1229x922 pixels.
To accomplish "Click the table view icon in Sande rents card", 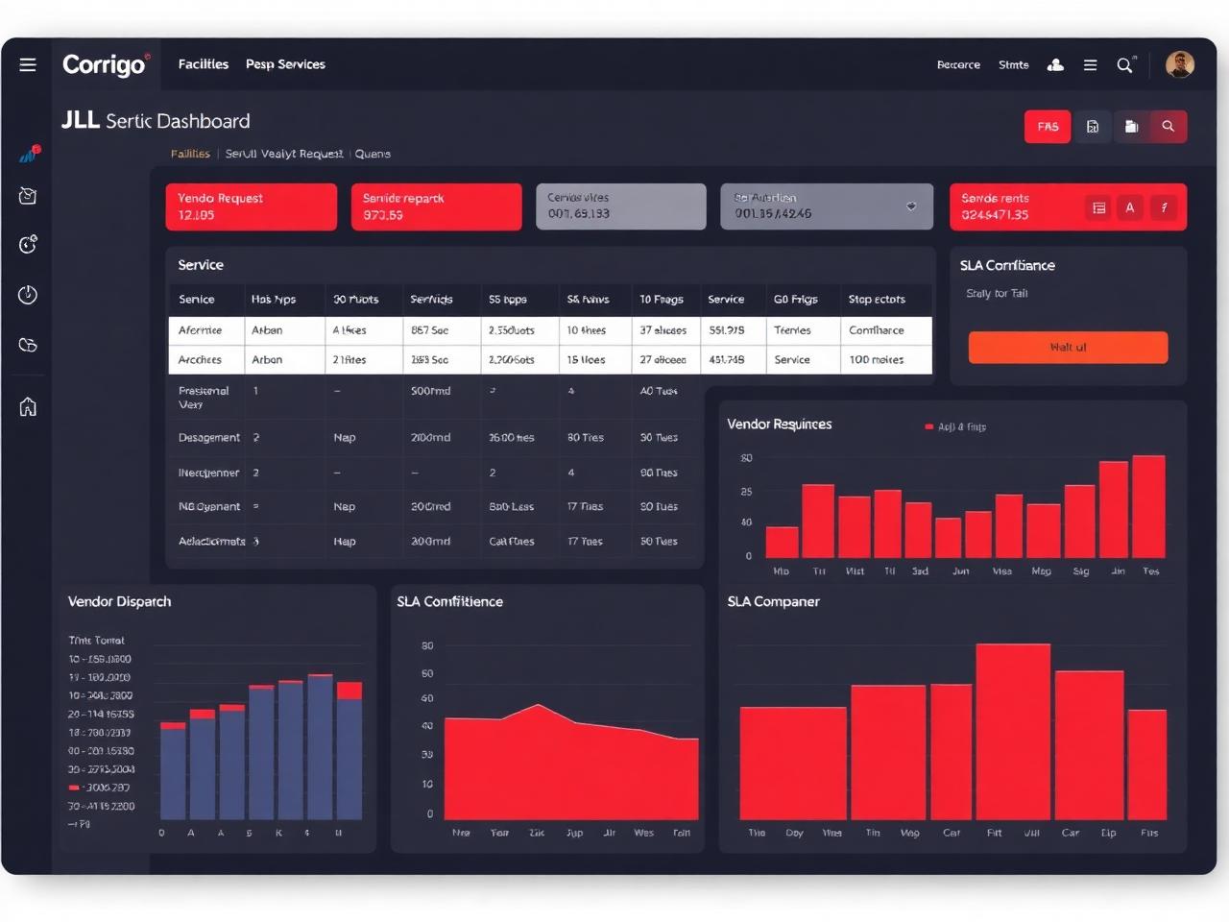I will click(1099, 207).
